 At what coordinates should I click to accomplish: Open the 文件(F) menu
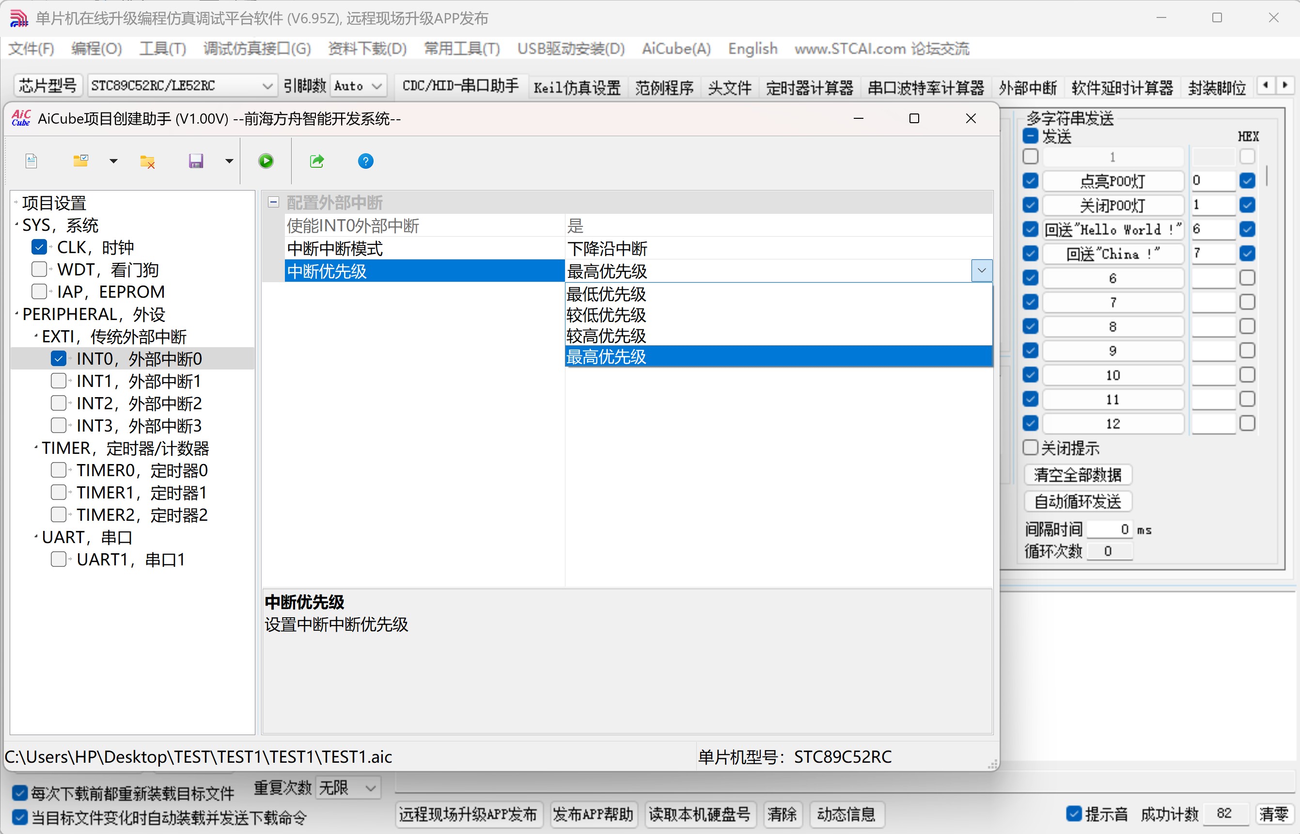tap(31, 49)
